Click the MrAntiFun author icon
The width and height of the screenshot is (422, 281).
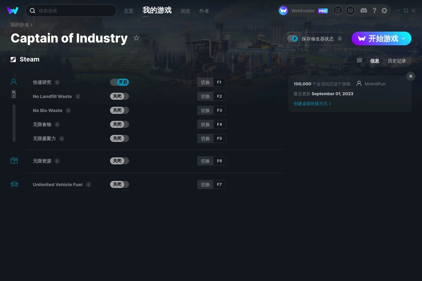click(359, 84)
